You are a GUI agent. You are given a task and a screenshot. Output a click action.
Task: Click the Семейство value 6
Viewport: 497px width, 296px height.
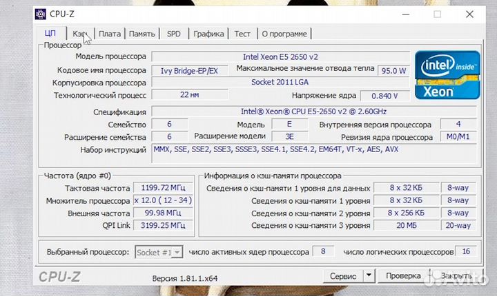(x=169, y=125)
